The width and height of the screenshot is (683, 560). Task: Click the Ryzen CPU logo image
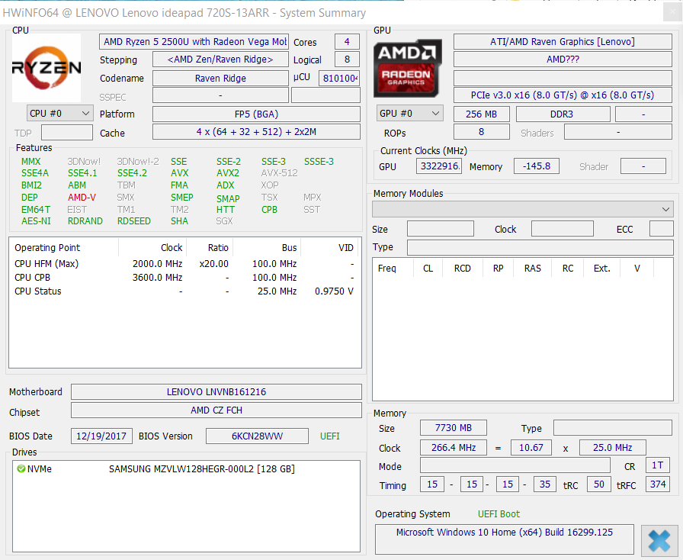[46, 68]
